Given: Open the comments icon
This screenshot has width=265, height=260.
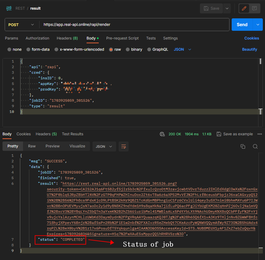Looking at the screenshot, I should [x=254, y=8].
